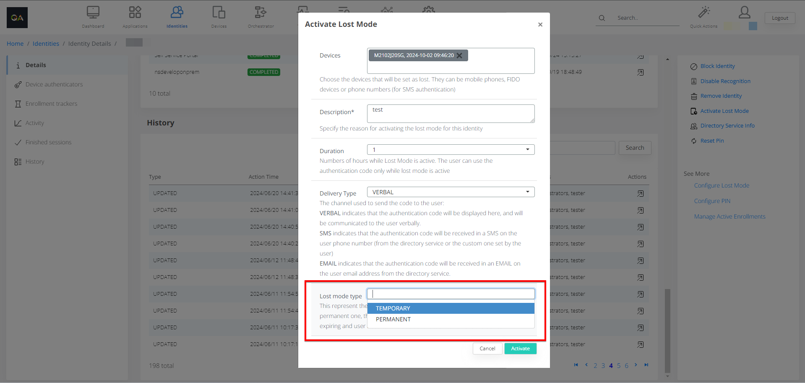Open the Dashboard monitor icon
This screenshot has width=805, height=383.
coord(93,13)
